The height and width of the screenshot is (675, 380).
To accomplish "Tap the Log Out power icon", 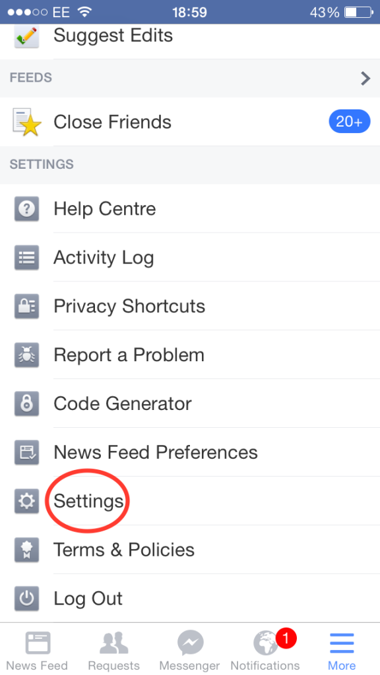I will [26, 599].
